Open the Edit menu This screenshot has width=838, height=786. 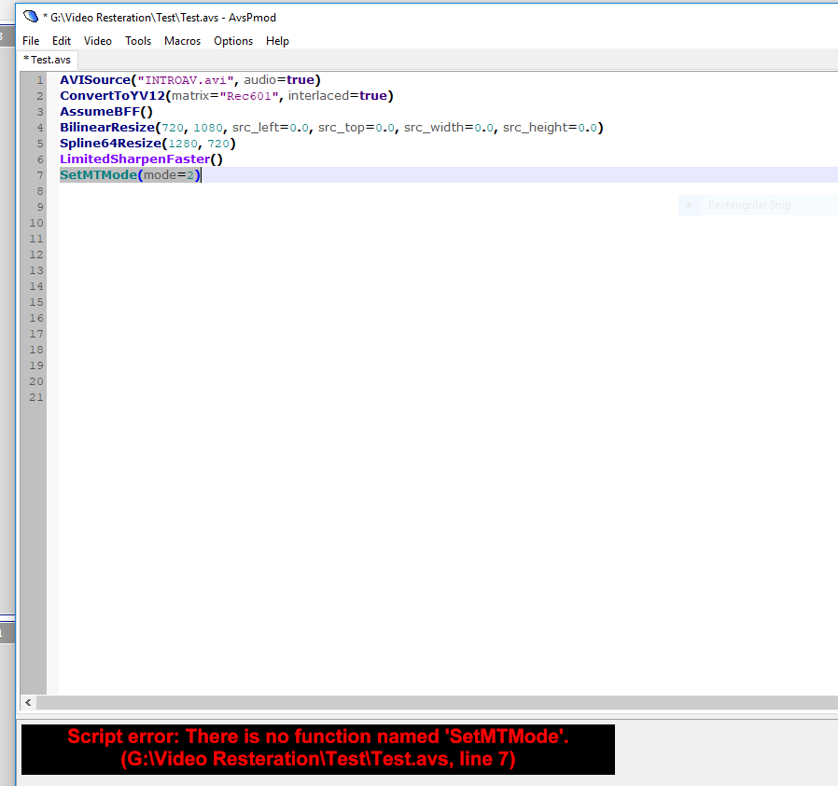pyautogui.click(x=62, y=41)
